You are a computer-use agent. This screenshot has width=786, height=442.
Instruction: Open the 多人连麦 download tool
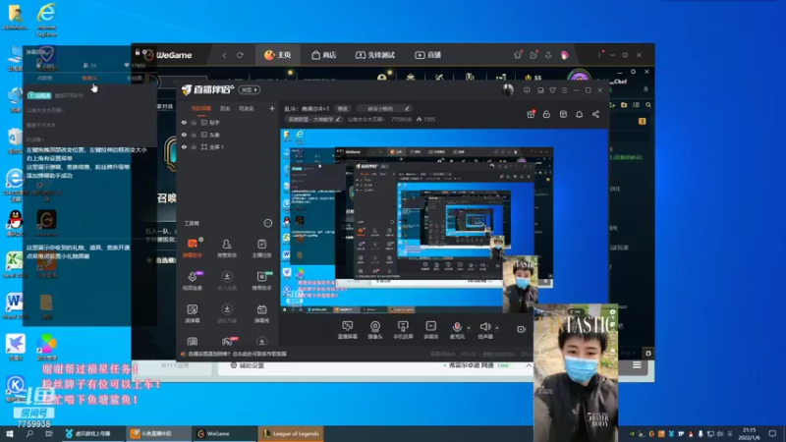227,281
